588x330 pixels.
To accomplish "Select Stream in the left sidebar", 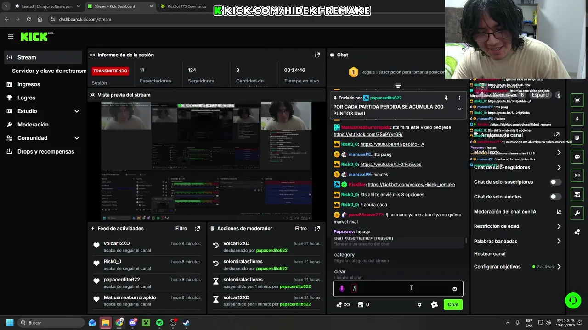I will coord(43,57).
